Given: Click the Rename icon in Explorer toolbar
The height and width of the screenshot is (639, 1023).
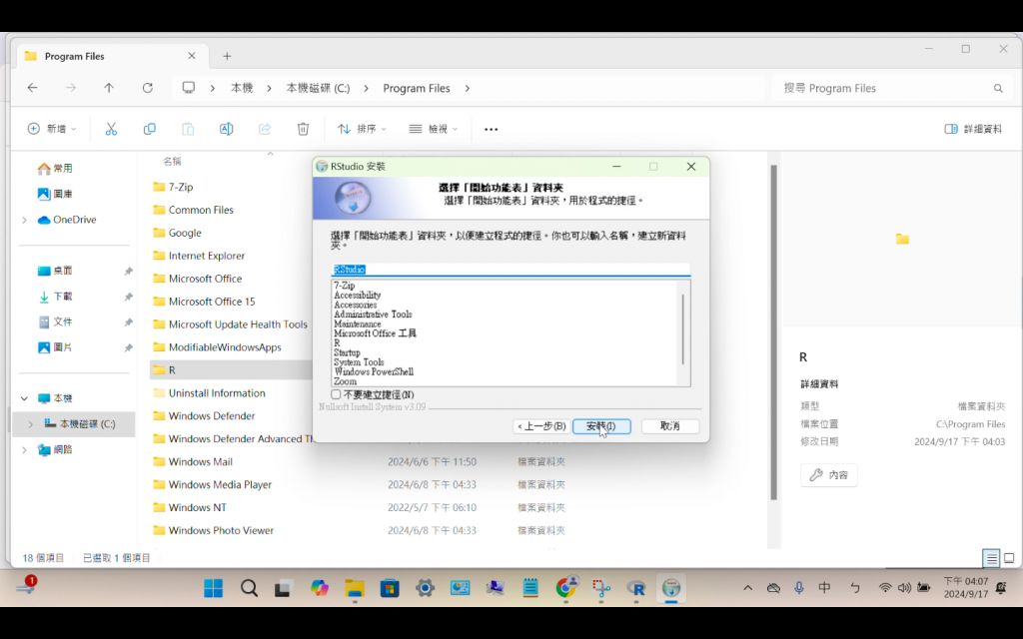Looking at the screenshot, I should [226, 129].
